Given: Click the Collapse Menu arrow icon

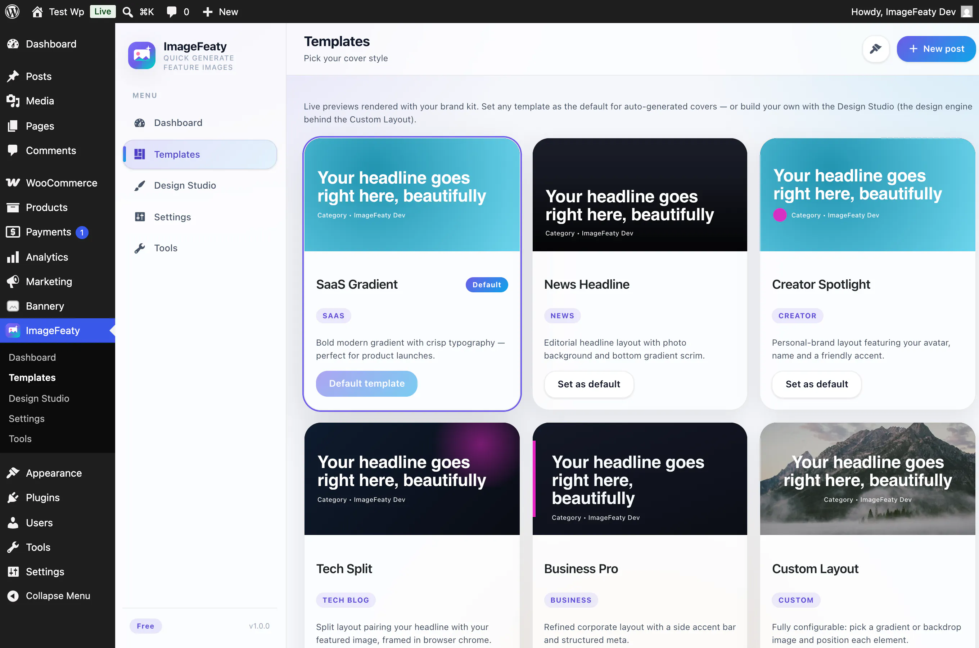Looking at the screenshot, I should click(13, 596).
